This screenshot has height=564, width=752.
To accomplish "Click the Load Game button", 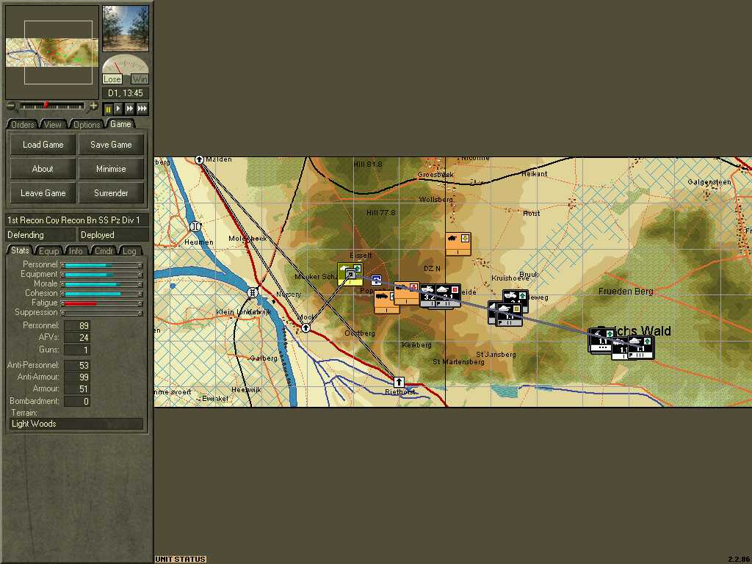I will click(43, 145).
